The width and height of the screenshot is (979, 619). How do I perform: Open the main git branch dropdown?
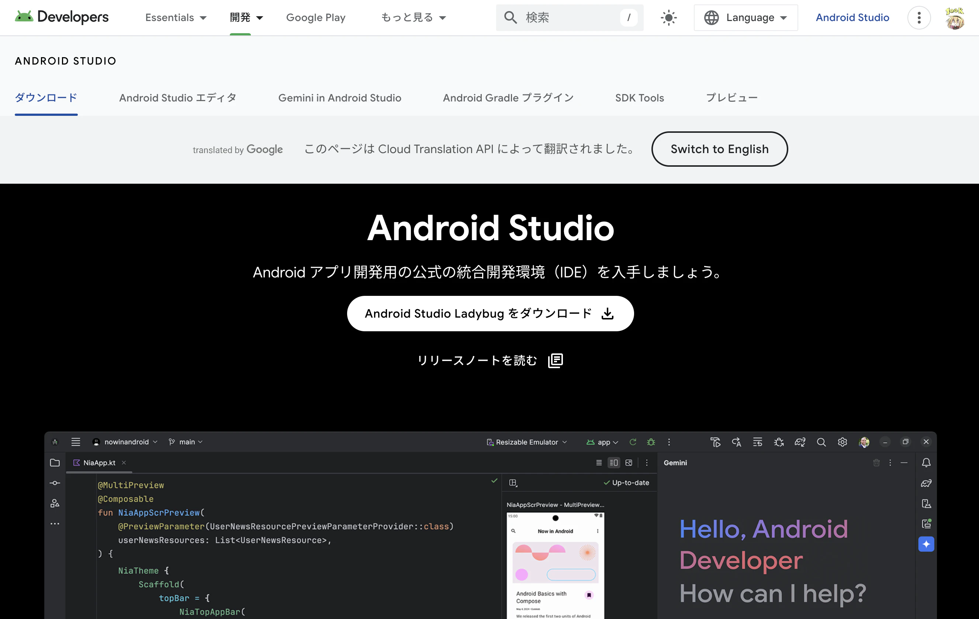click(x=186, y=442)
